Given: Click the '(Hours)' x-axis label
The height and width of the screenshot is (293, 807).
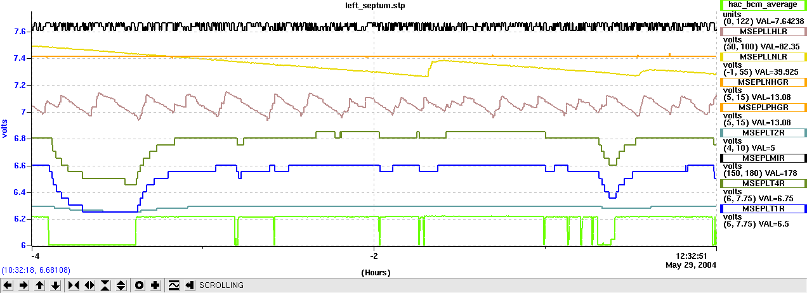Looking at the screenshot, I should coord(376,273).
